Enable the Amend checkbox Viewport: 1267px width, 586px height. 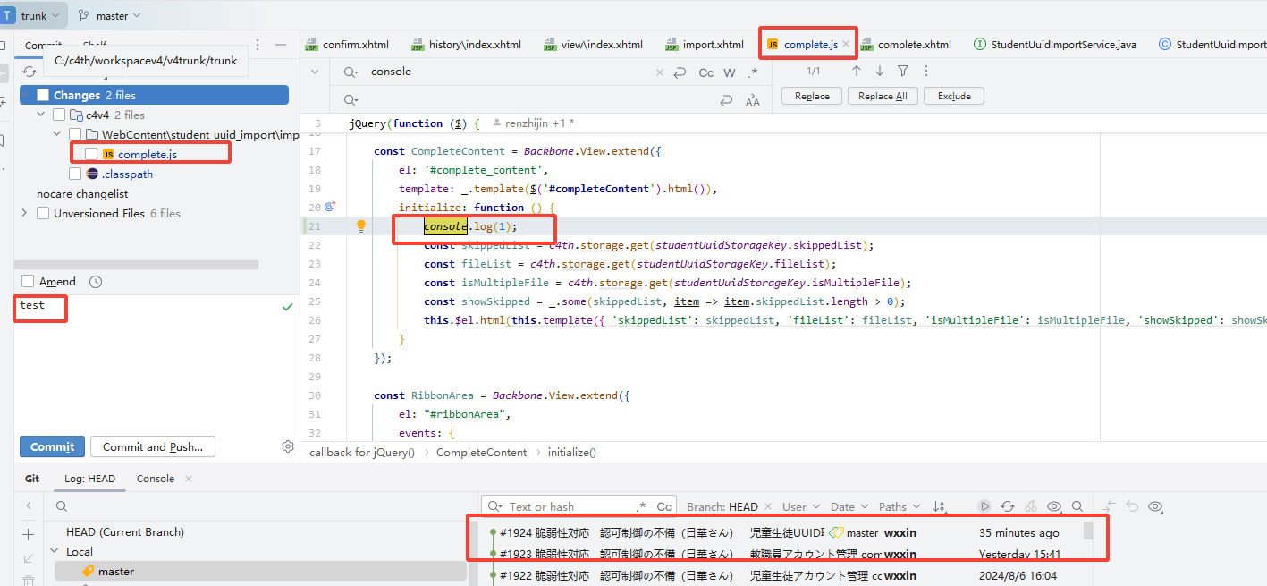pos(28,282)
